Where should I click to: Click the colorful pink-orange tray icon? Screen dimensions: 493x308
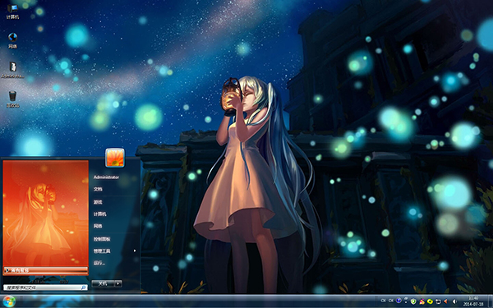(422, 301)
